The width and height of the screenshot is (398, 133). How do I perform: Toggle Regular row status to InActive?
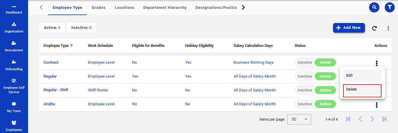point(305,76)
